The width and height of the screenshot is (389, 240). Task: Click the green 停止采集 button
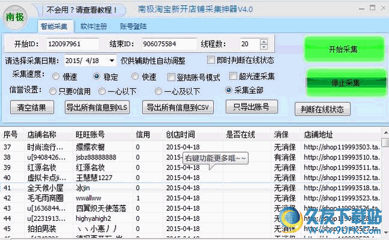click(346, 82)
